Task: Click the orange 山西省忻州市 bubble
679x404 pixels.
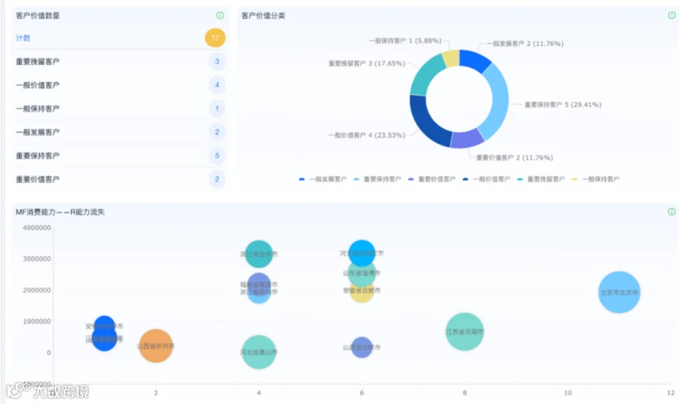Action: pos(156,346)
